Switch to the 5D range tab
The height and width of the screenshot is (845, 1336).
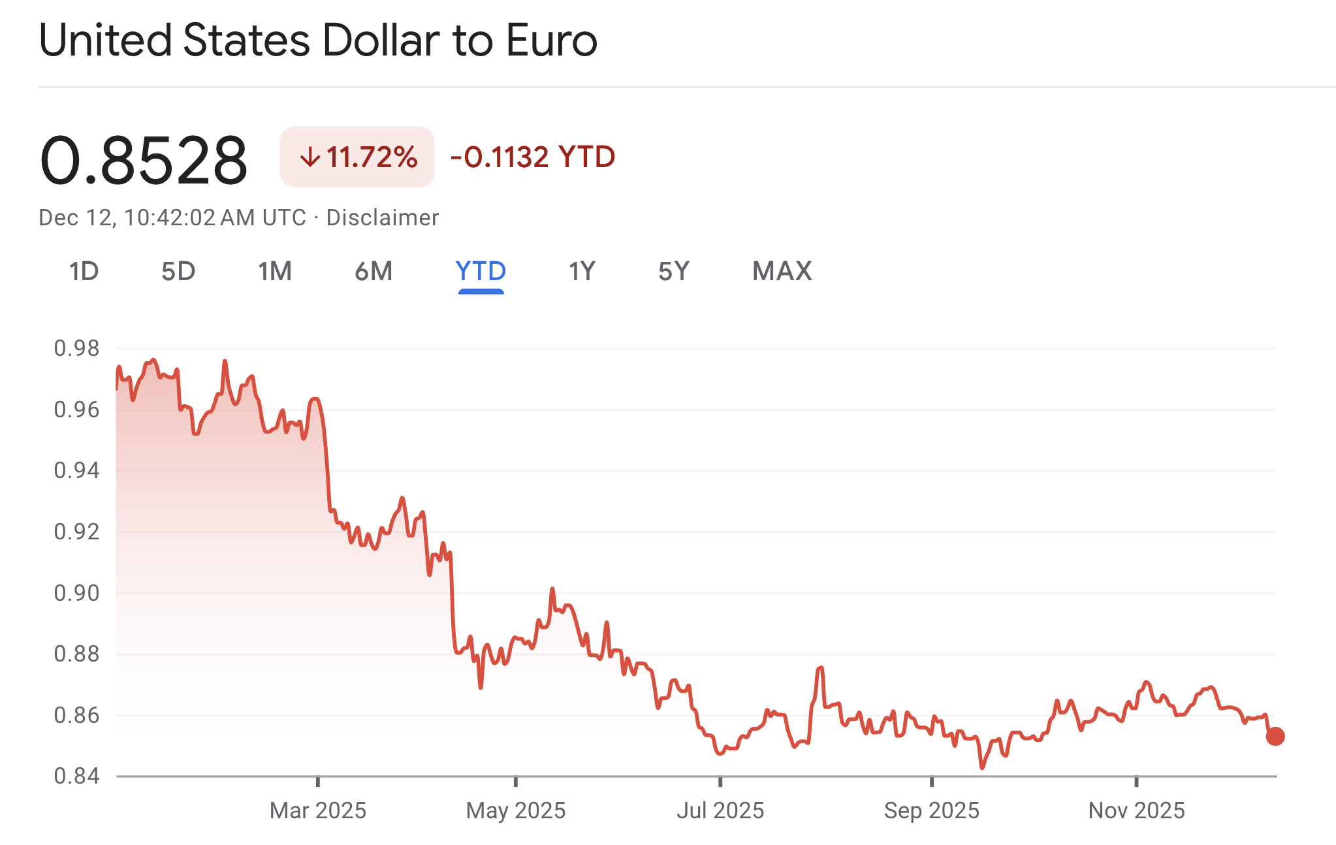tap(178, 271)
